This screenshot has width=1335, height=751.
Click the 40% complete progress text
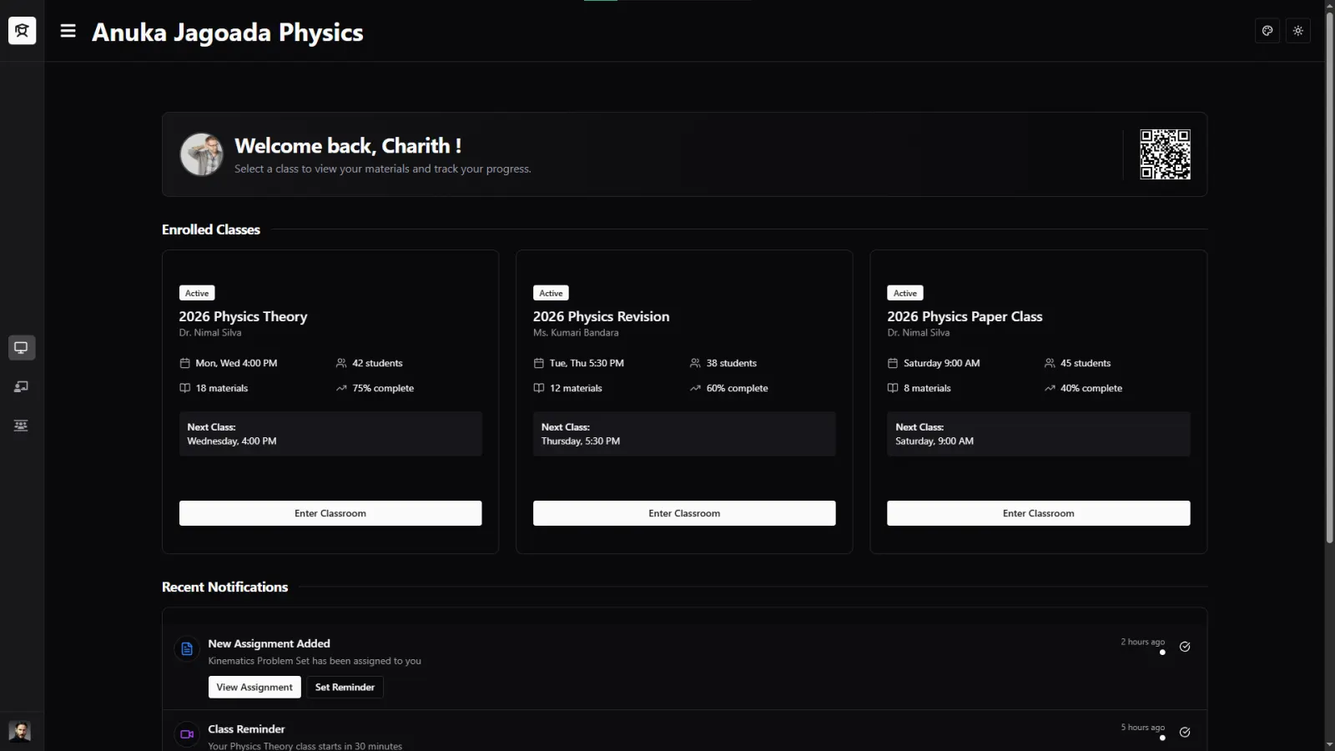[x=1091, y=388]
